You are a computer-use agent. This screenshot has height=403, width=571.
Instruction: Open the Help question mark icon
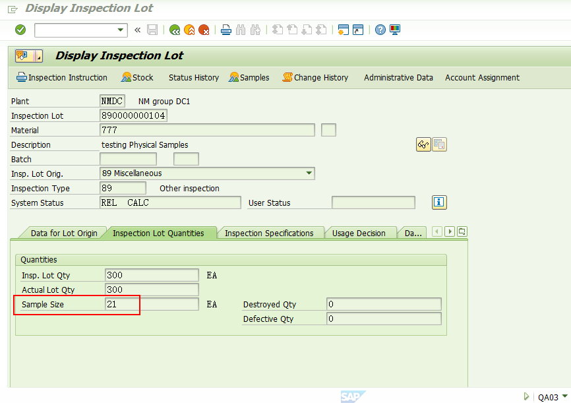coord(380,30)
